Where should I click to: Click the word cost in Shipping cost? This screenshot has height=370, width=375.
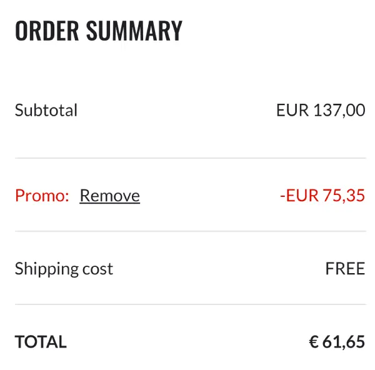[x=97, y=269]
